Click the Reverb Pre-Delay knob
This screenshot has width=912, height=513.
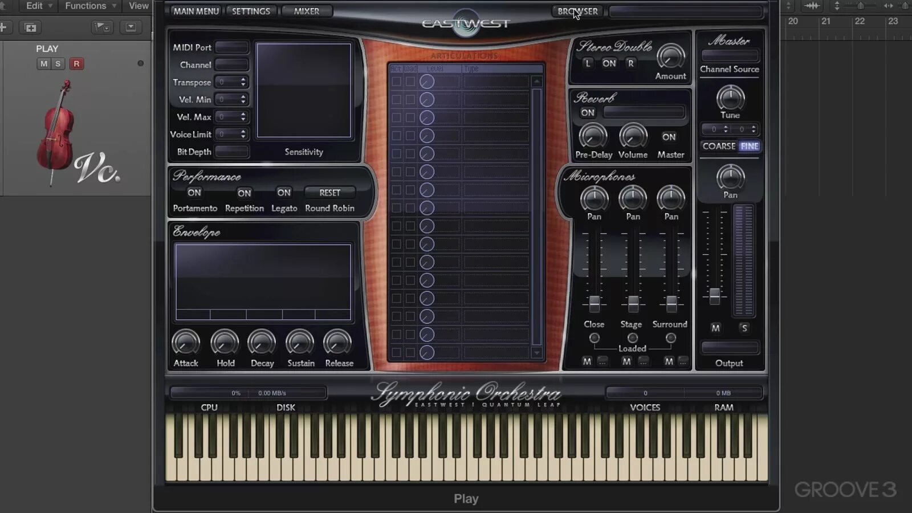pos(593,137)
